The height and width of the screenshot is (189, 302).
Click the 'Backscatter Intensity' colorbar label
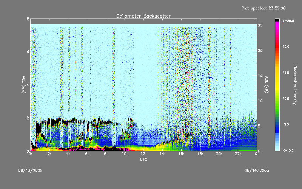tap(295, 85)
